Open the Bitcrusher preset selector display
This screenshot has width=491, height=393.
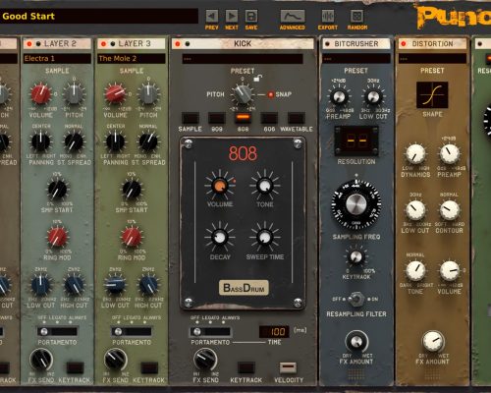[356, 59]
